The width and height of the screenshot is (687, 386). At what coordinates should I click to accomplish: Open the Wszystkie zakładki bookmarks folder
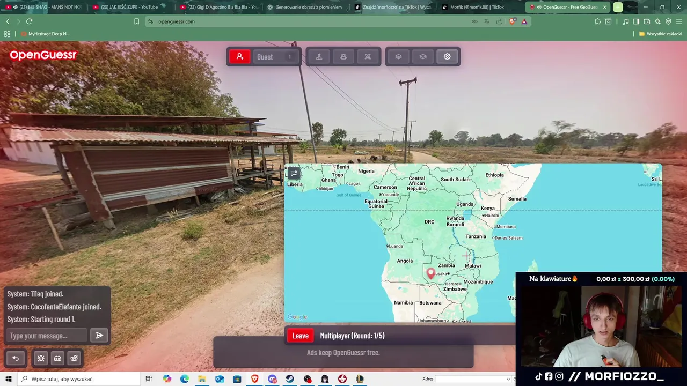(660, 34)
